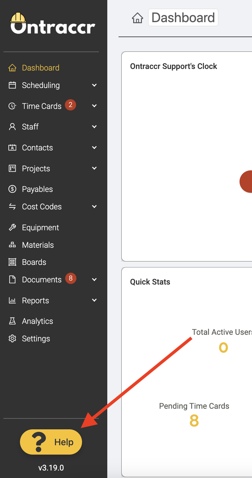This screenshot has width=252, height=478.
Task: Open the Scheduling menu item
Action: coord(41,85)
